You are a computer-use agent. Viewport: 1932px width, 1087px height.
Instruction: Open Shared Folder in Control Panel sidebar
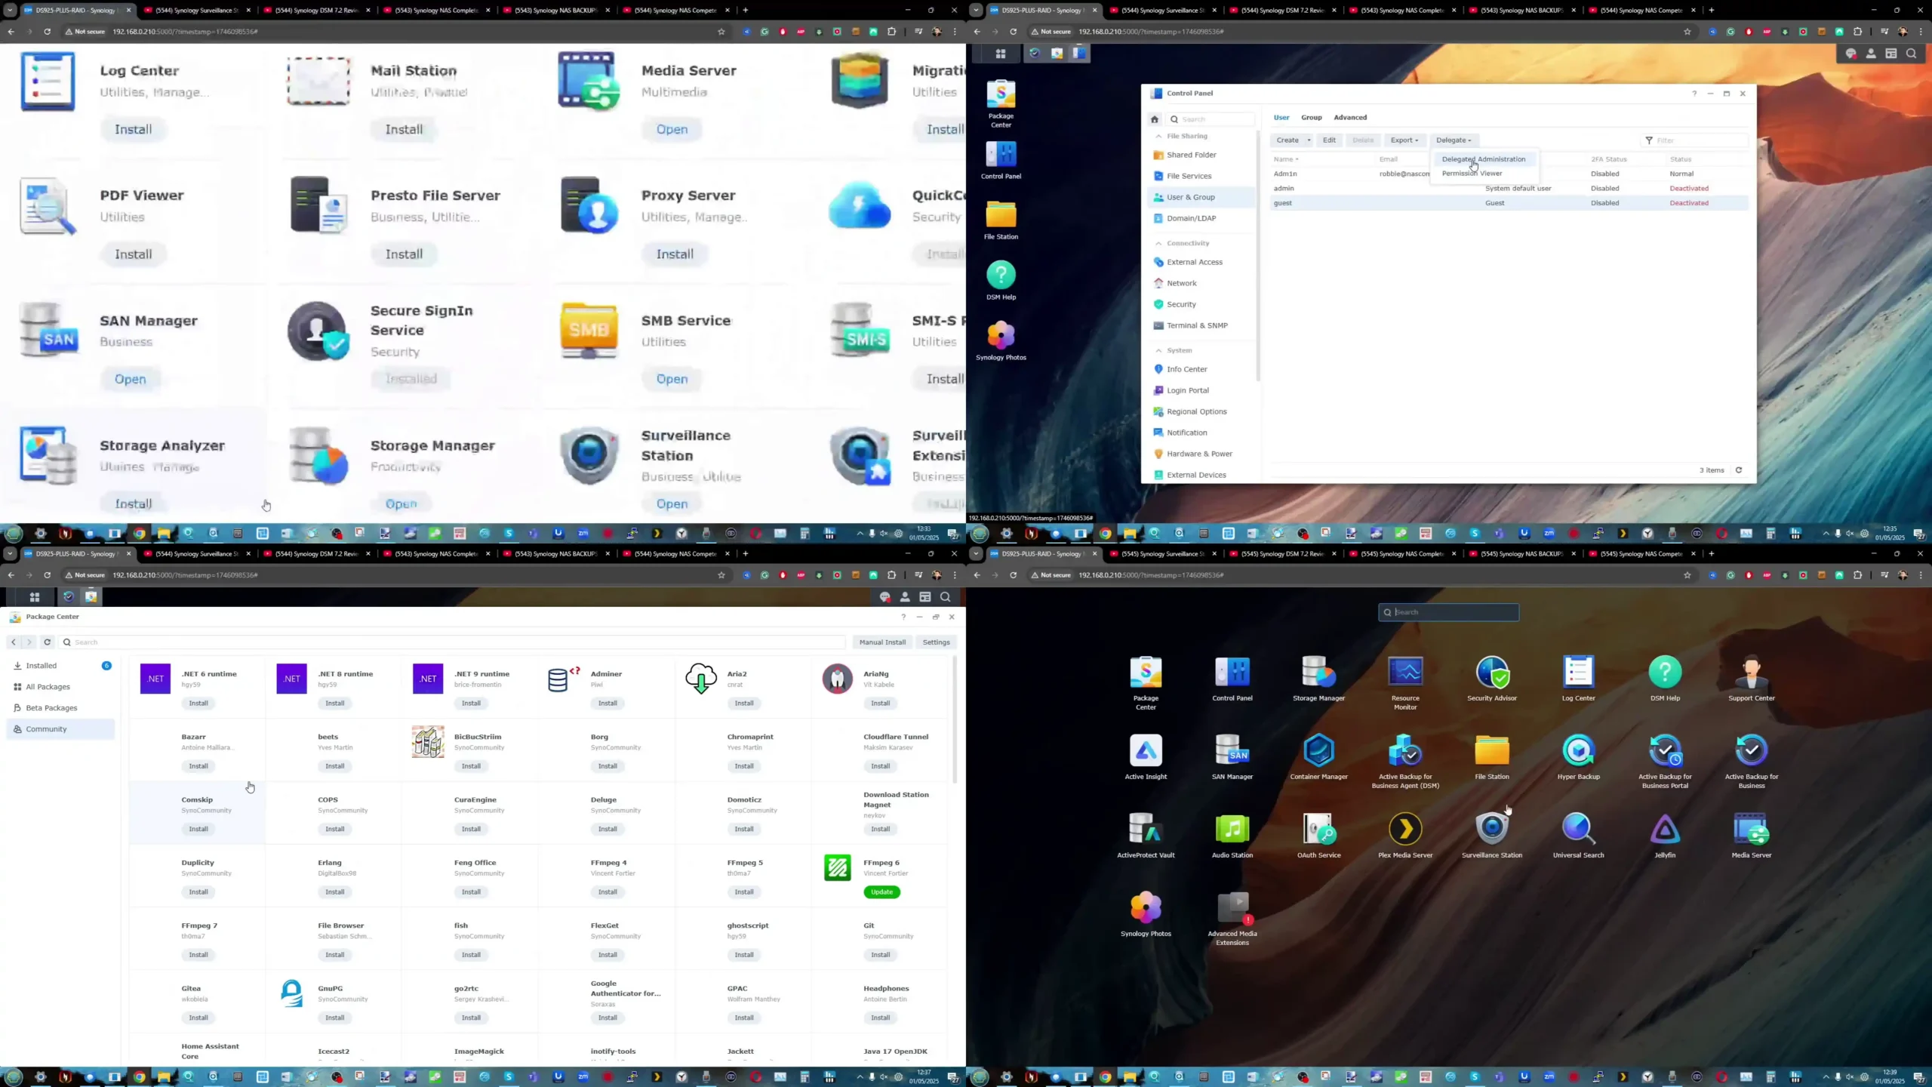[1200, 155]
